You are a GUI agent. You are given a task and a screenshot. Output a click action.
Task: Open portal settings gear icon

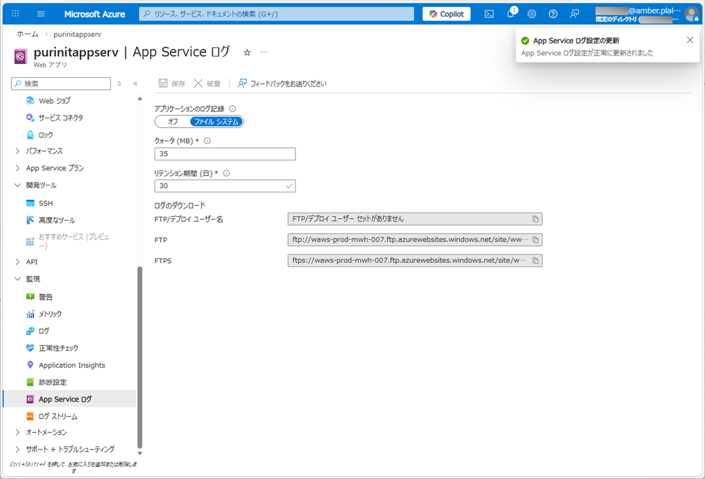532,14
